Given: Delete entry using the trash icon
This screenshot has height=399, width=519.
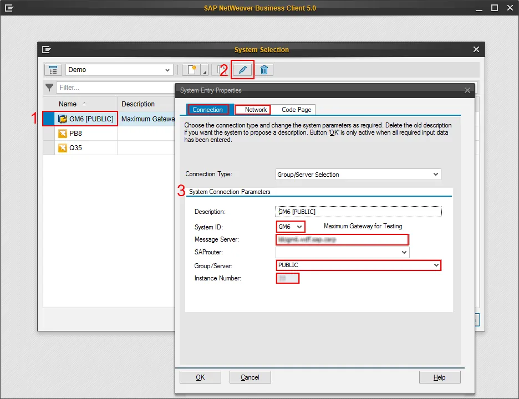Looking at the screenshot, I should tap(264, 69).
